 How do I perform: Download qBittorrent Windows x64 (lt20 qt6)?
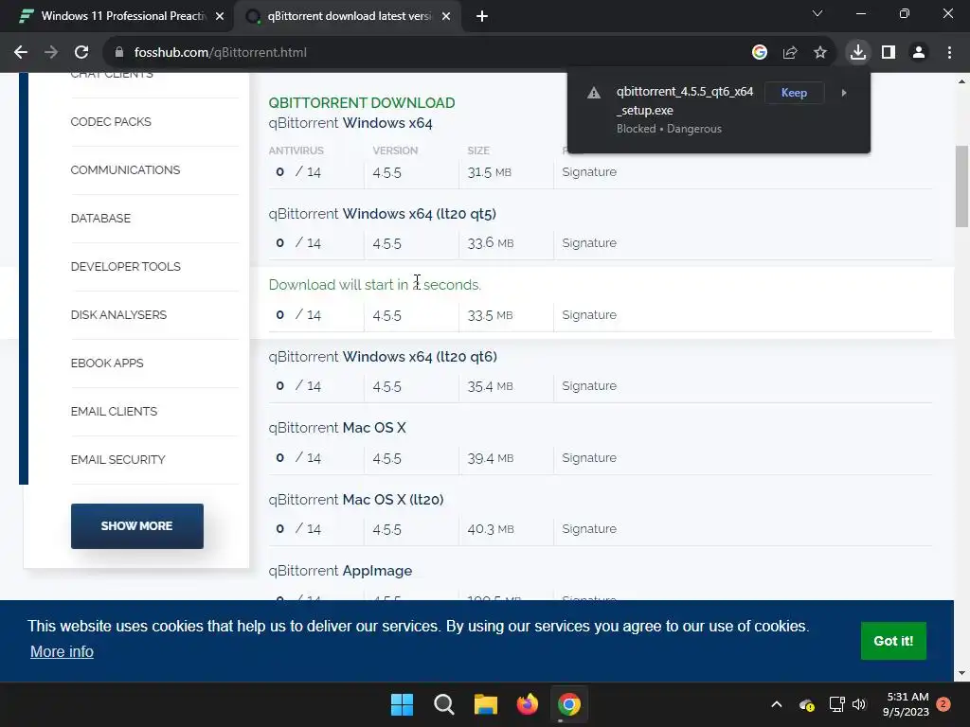point(383,357)
